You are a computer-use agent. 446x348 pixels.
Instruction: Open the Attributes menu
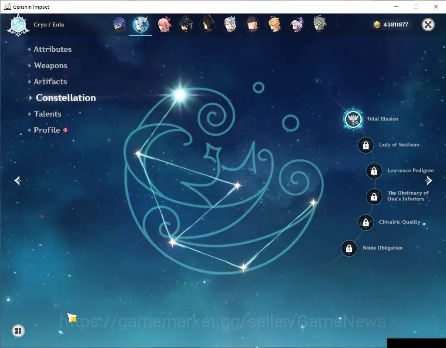coord(53,49)
